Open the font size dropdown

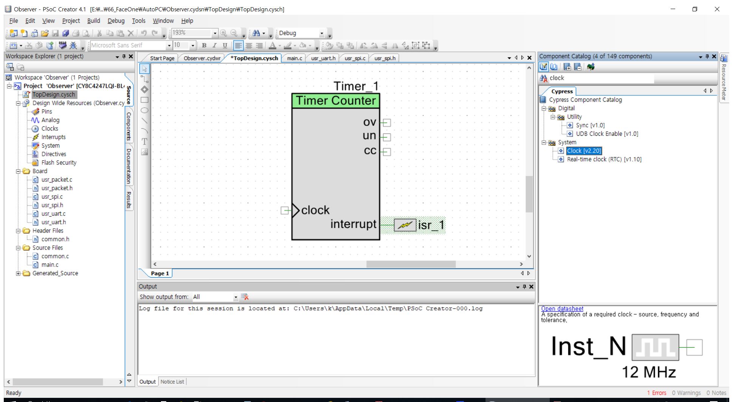pyautogui.click(x=193, y=45)
